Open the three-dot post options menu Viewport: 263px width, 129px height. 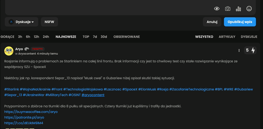pos(239,50)
